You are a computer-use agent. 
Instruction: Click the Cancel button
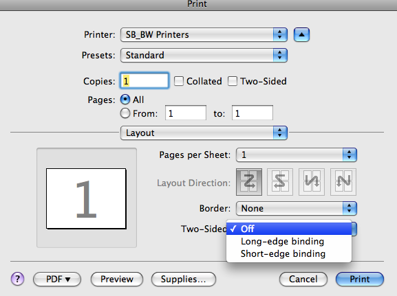(303, 279)
